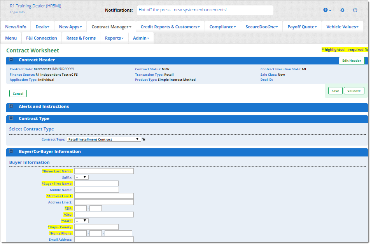Open the Compliance menu
The image size is (371, 245).
pyautogui.click(x=223, y=27)
